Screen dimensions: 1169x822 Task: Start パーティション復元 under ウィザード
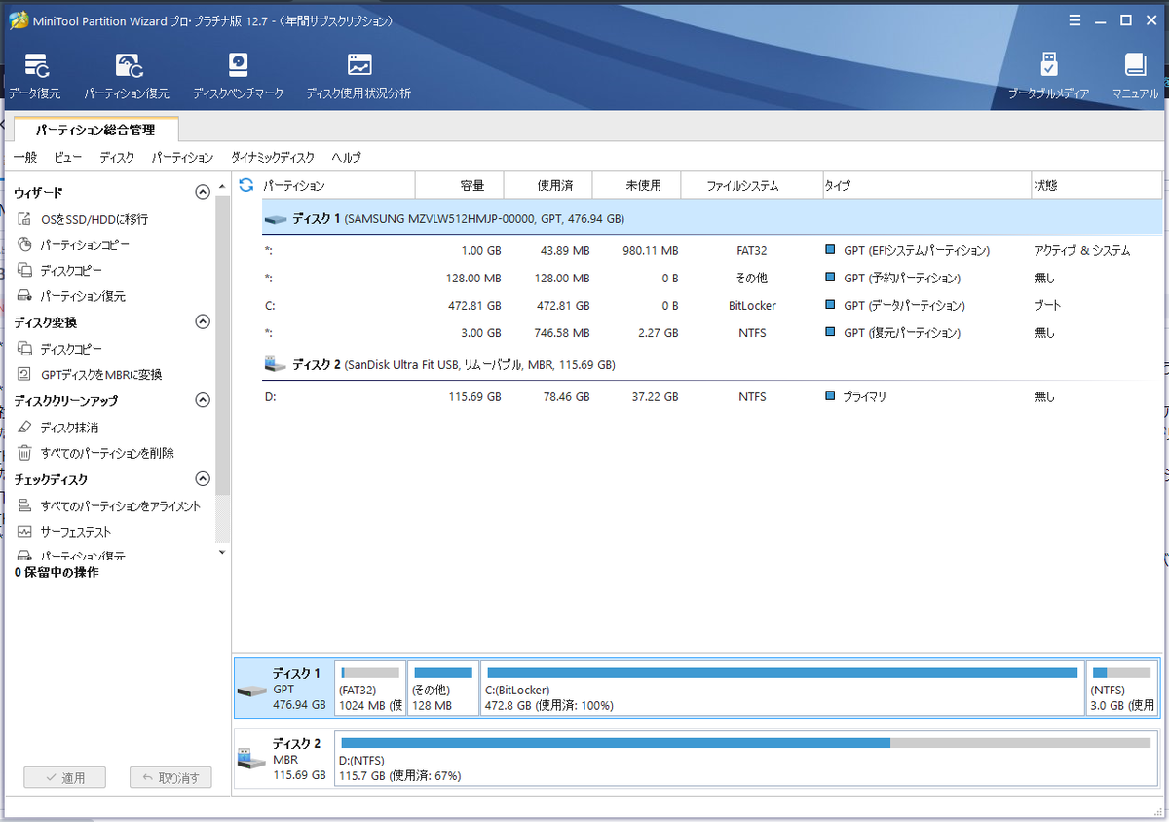point(83,296)
